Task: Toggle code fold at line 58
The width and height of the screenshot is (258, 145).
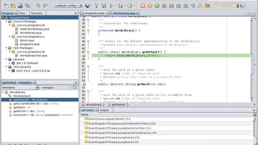Action: [88, 91]
